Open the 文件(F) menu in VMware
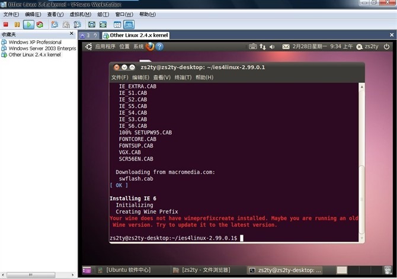 11,14
